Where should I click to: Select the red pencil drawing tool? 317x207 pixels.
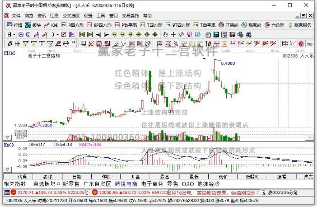pos(9,43)
